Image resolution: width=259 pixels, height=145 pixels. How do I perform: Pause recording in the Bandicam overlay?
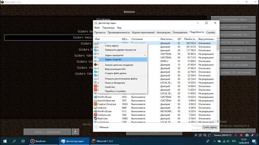pyautogui.click(x=236, y=135)
